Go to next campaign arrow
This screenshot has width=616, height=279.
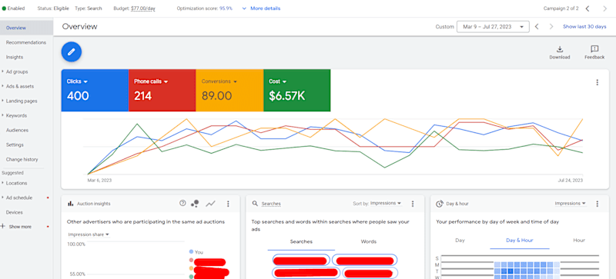[604, 8]
